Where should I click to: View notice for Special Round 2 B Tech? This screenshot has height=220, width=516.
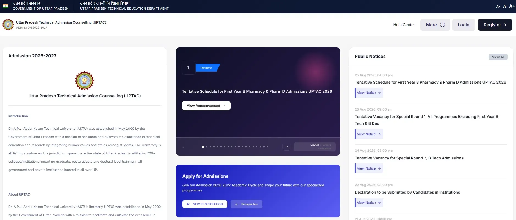click(369, 168)
